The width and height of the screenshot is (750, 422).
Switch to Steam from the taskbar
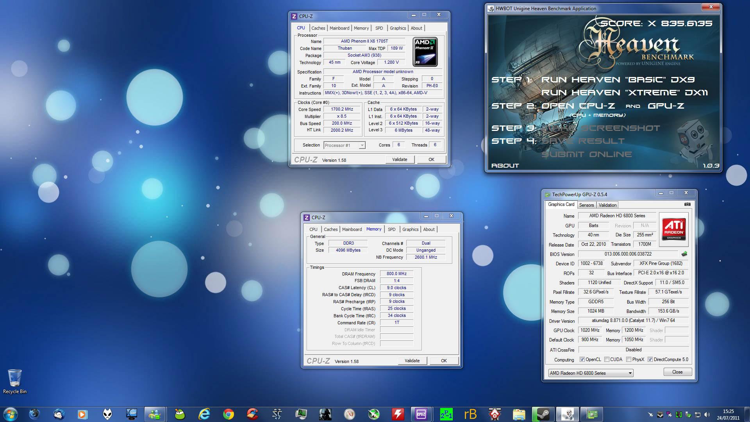click(543, 414)
